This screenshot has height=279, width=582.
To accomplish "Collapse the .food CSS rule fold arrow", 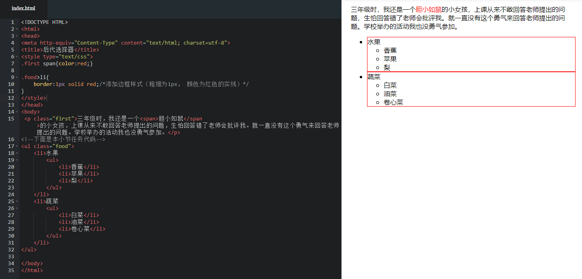I will click(17, 77).
